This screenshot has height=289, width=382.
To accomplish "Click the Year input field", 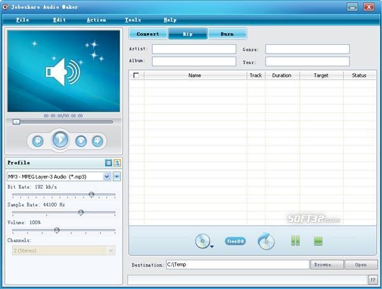I will pos(308,61).
